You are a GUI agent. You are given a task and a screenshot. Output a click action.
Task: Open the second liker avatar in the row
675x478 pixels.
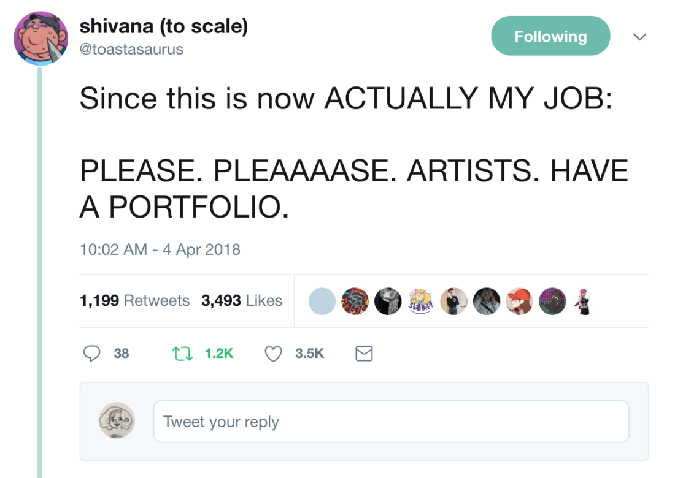click(x=355, y=302)
